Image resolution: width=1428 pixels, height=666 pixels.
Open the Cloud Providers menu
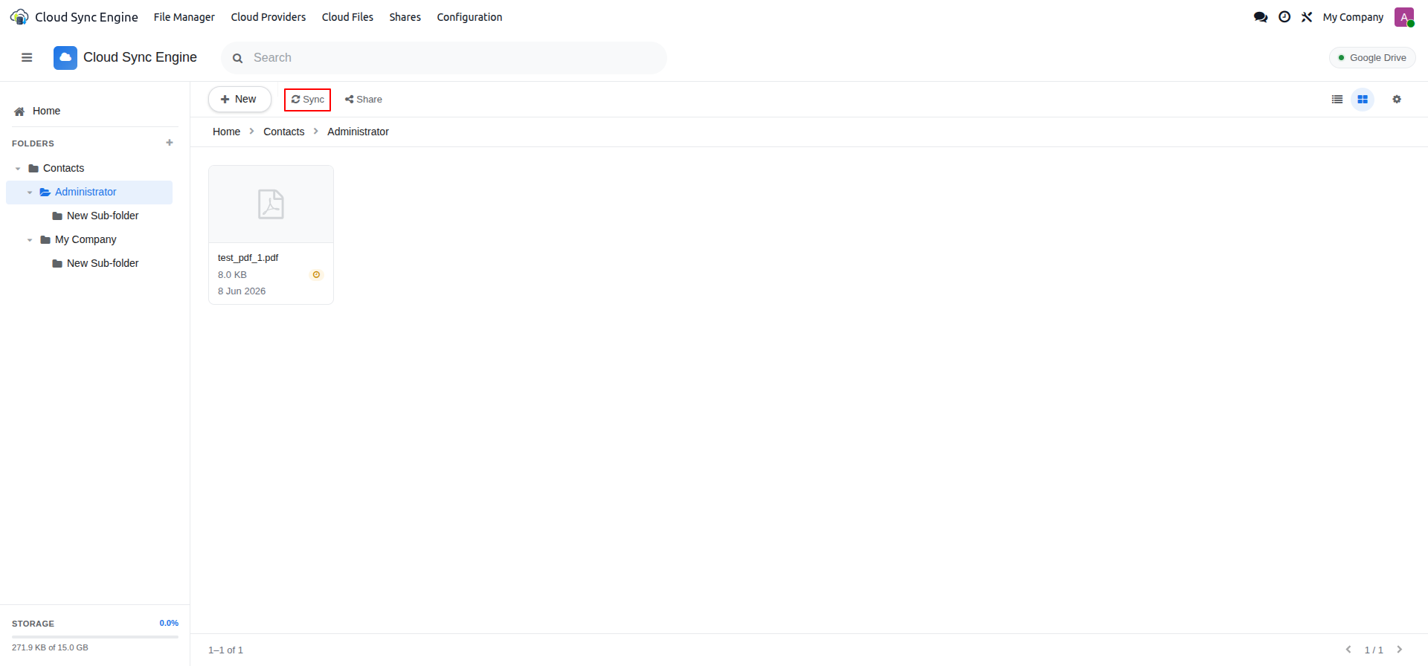click(x=268, y=17)
